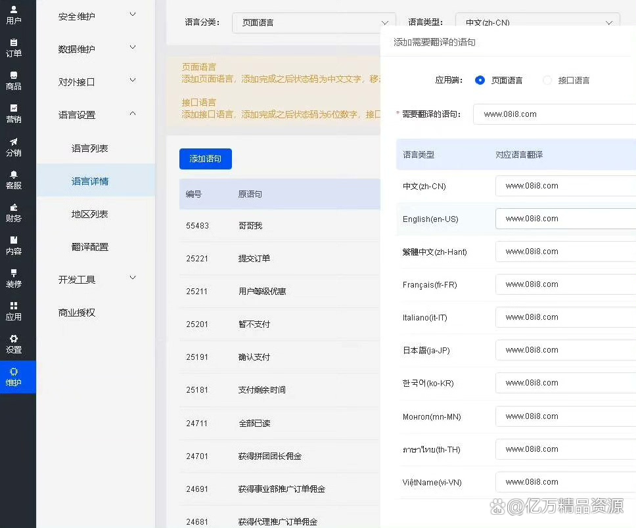The height and width of the screenshot is (528, 636).
Task: Focus the Монгол(mn-MN) translation field
Action: 566,416
